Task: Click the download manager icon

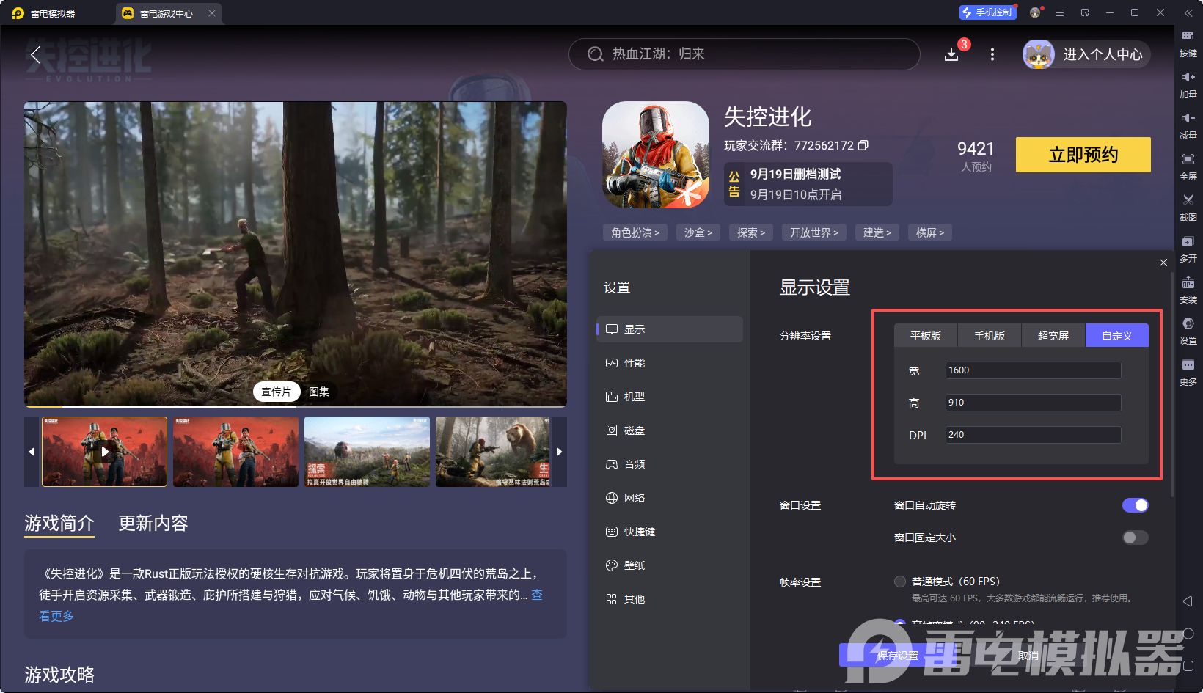Action: [951, 54]
